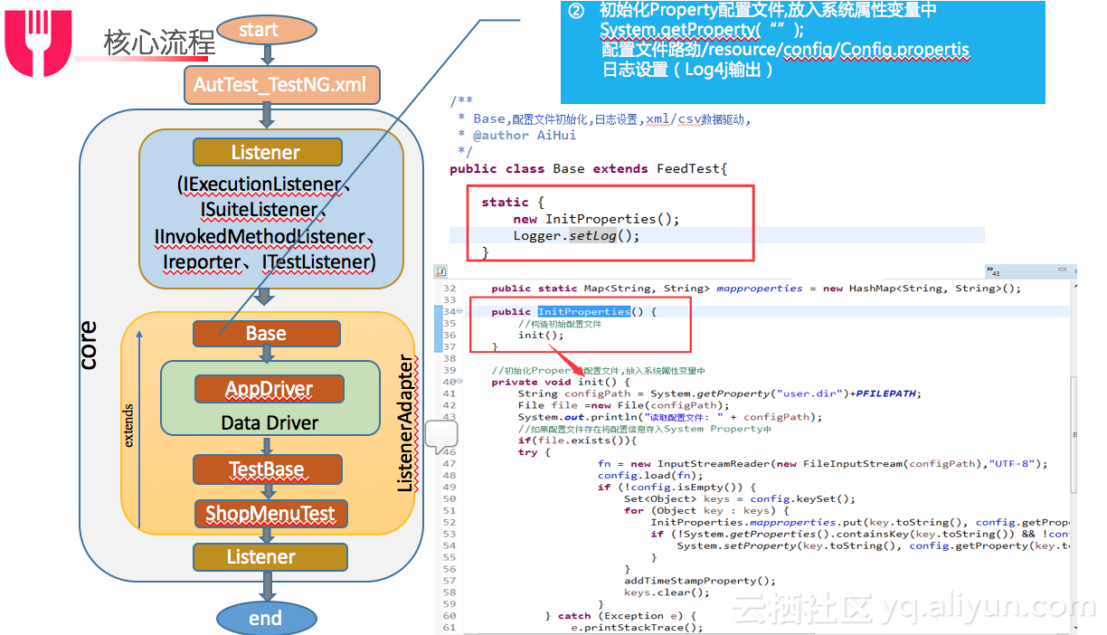Click if(file.exists()){ line
This screenshot has height=635, width=1107.
tap(578, 441)
